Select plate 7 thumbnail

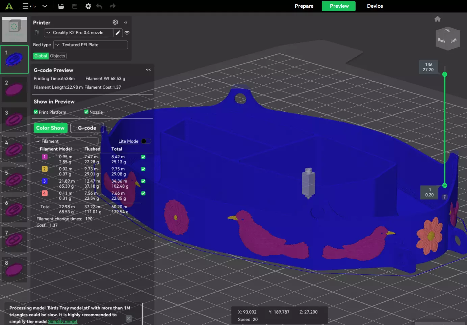click(15, 240)
